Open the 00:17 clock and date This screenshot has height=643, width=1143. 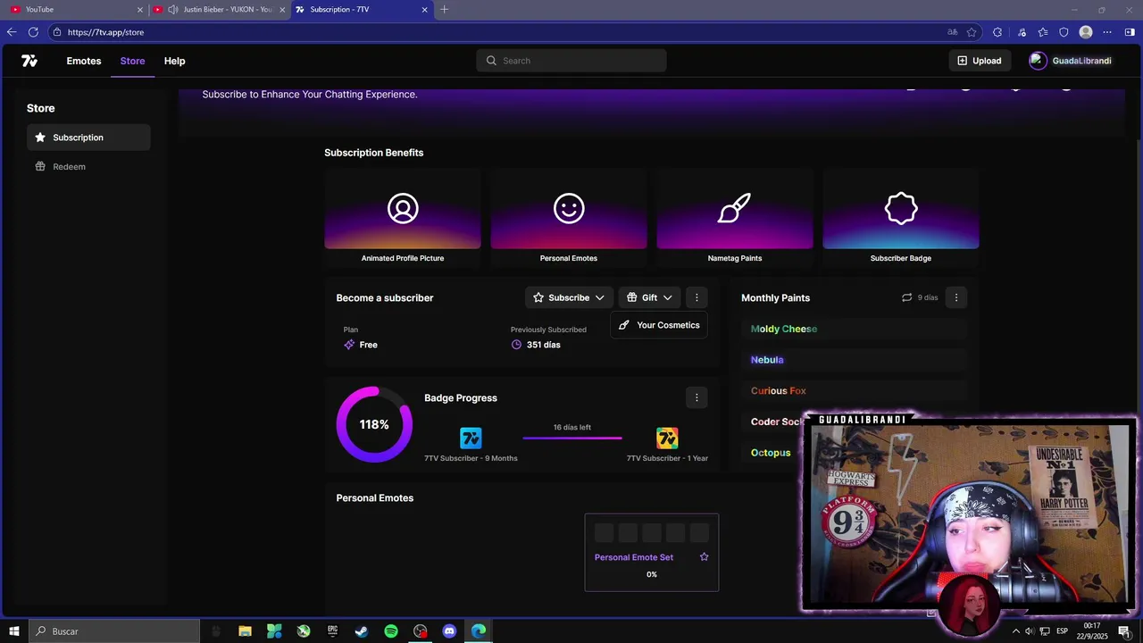point(1092,630)
